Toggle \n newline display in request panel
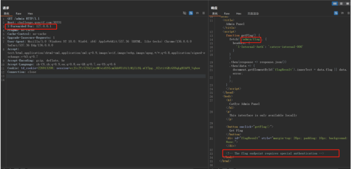The image size is (351, 169). (197, 13)
